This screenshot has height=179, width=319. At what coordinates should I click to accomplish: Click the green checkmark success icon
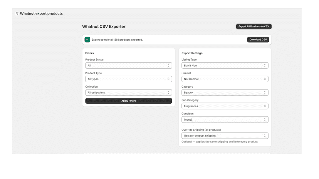point(87,40)
